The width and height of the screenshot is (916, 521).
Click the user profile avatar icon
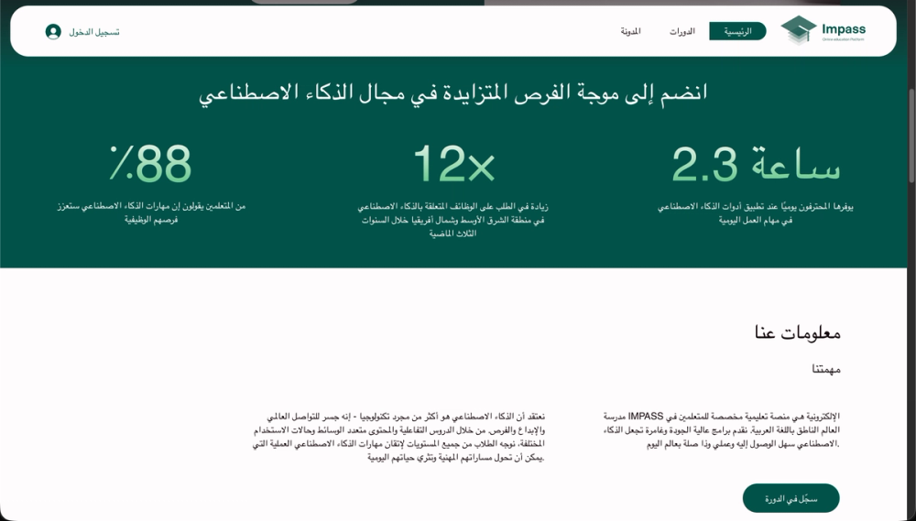pyautogui.click(x=53, y=31)
